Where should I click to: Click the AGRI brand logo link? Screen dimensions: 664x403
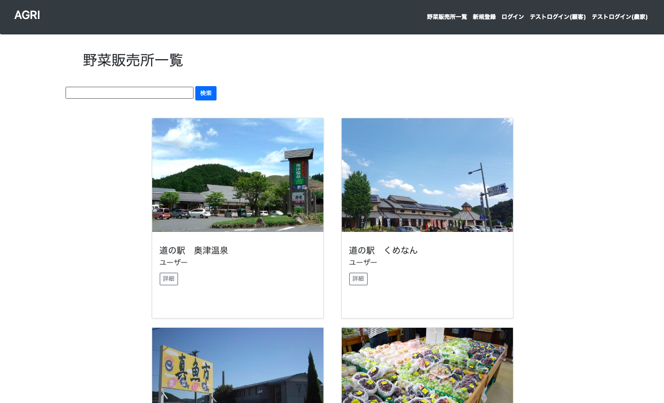(27, 15)
